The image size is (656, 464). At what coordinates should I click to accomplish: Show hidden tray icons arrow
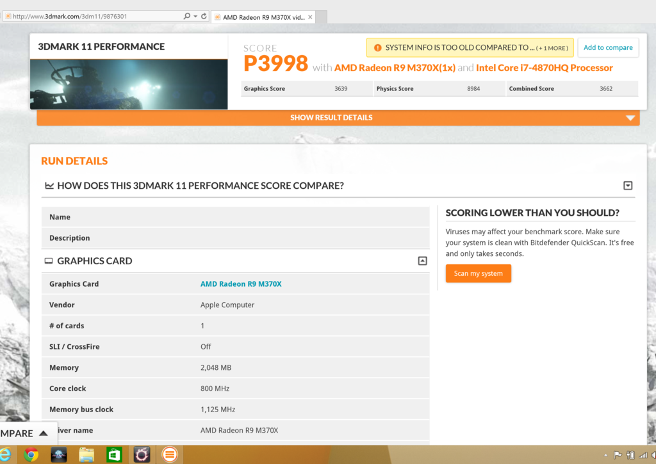coord(605,455)
